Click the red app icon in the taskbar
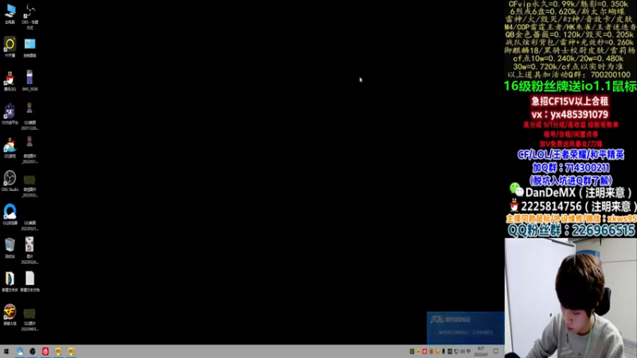The width and height of the screenshot is (637, 358). click(45, 352)
